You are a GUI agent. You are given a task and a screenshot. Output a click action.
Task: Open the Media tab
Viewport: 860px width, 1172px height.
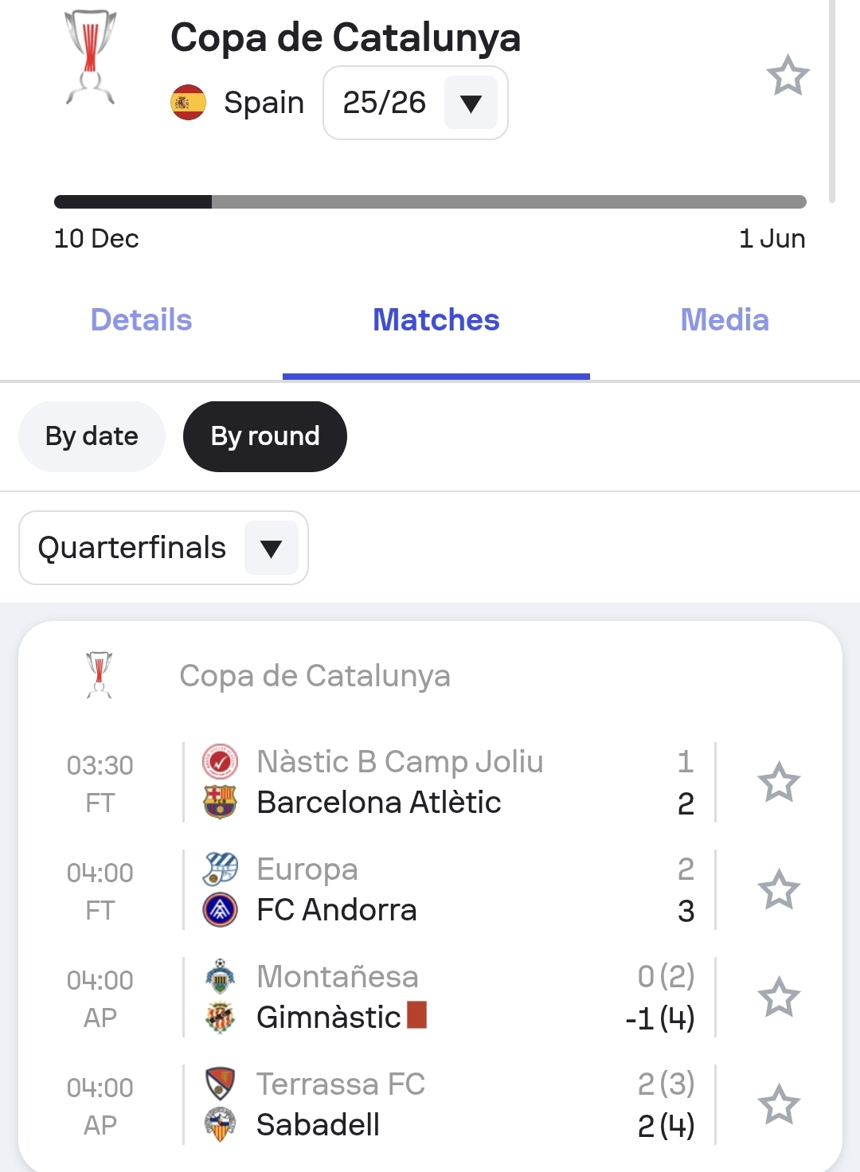click(x=724, y=320)
